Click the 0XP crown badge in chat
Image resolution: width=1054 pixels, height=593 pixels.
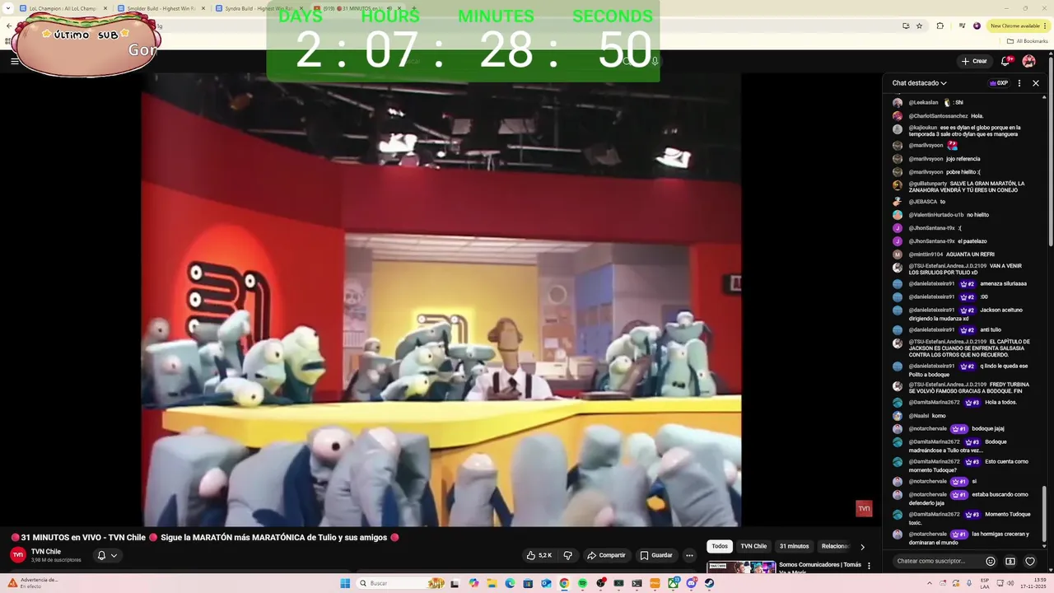click(999, 83)
